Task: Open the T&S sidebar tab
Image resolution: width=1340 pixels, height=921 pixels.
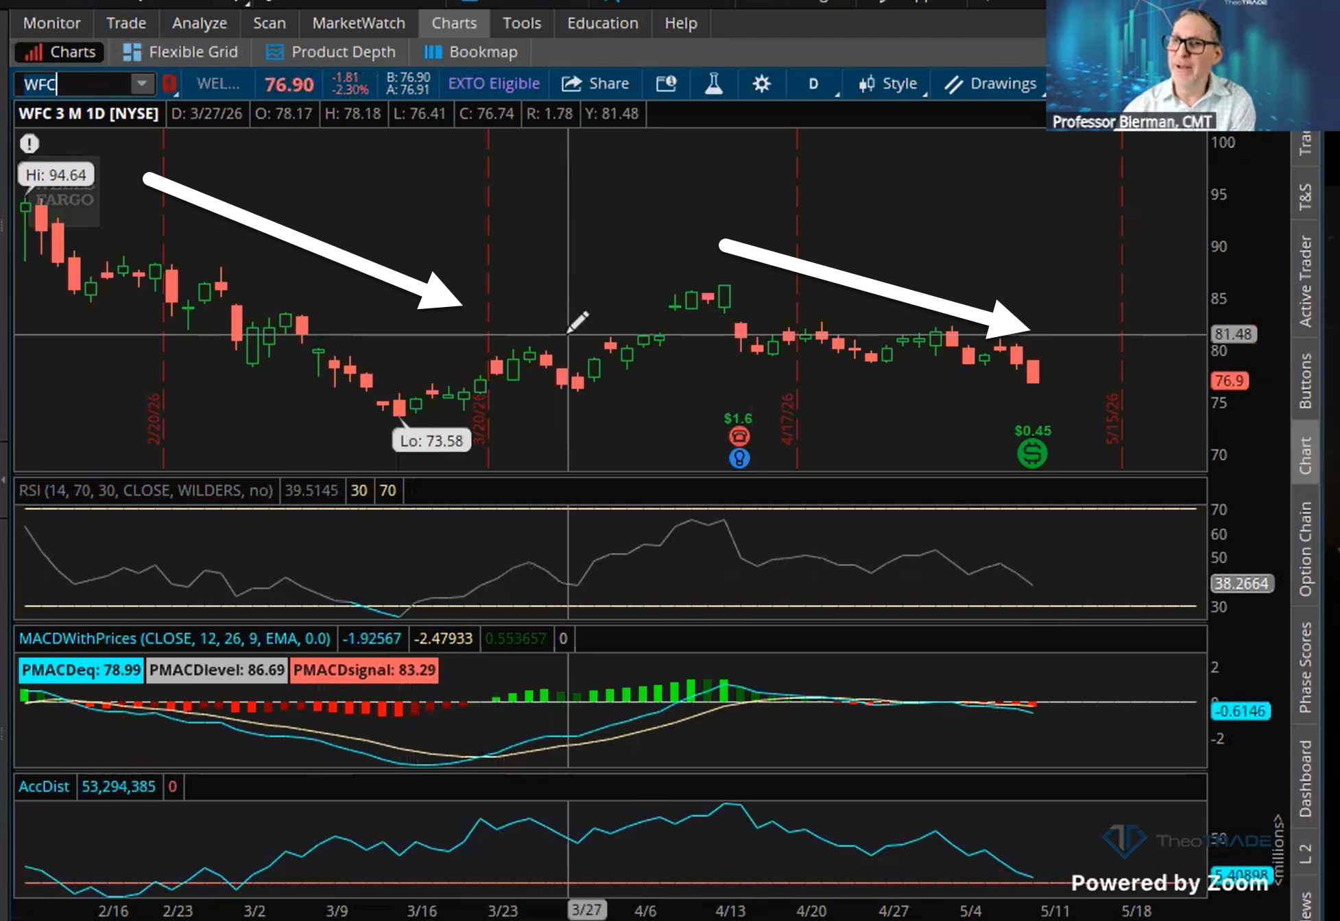Action: pos(1305,197)
